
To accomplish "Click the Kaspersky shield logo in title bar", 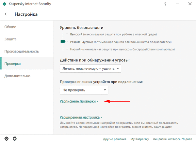I will (4, 4).
